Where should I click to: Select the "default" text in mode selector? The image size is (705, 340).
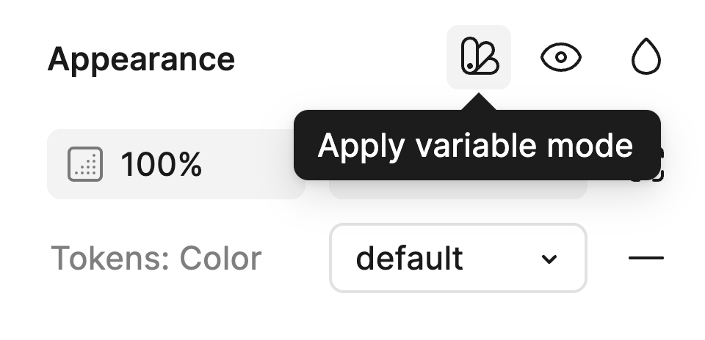pyautogui.click(x=409, y=258)
